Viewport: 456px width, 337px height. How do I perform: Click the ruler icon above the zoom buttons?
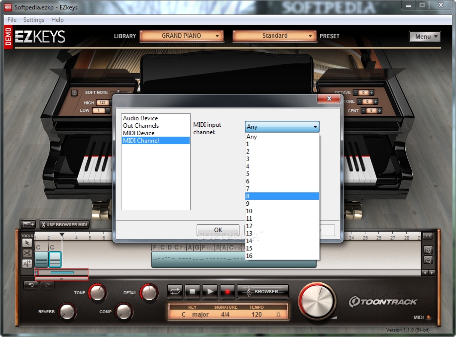[428, 236]
